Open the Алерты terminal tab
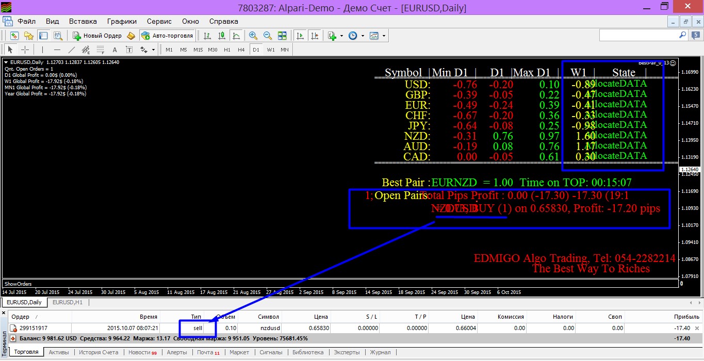 [x=176, y=352]
